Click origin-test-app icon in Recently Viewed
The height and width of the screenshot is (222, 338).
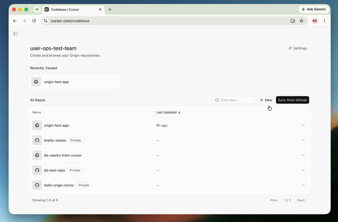(x=36, y=82)
